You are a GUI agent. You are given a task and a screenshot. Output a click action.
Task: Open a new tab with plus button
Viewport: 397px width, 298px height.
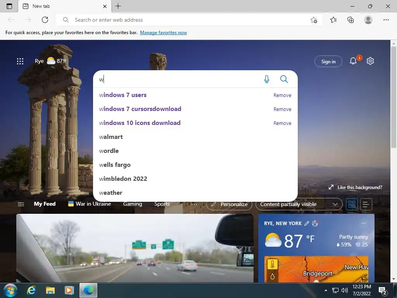pyautogui.click(x=118, y=6)
